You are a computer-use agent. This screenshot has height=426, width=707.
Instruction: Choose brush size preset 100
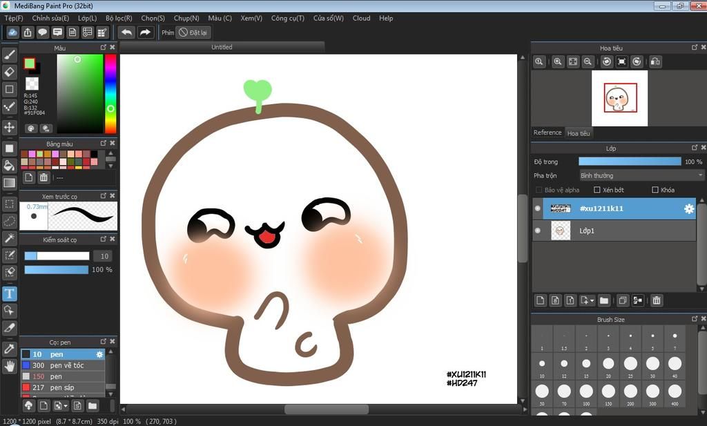[586, 394]
